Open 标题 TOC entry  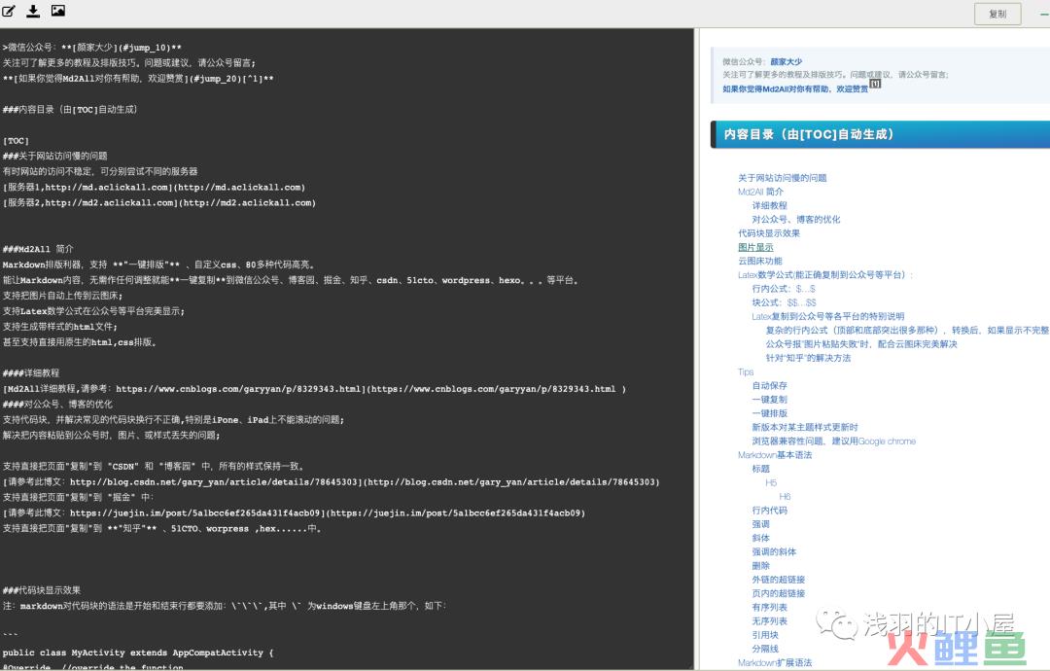click(760, 469)
